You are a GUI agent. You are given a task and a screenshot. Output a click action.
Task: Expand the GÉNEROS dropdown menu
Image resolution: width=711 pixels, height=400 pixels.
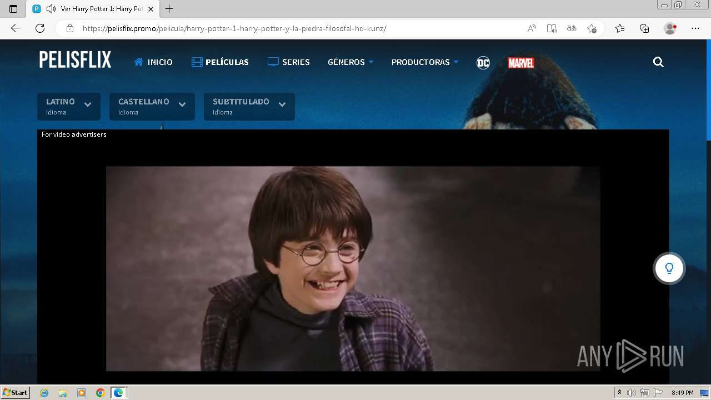point(351,62)
